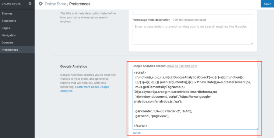Click the external link icon beside Online Store
The image size is (274, 138).
click(x=30, y=4)
